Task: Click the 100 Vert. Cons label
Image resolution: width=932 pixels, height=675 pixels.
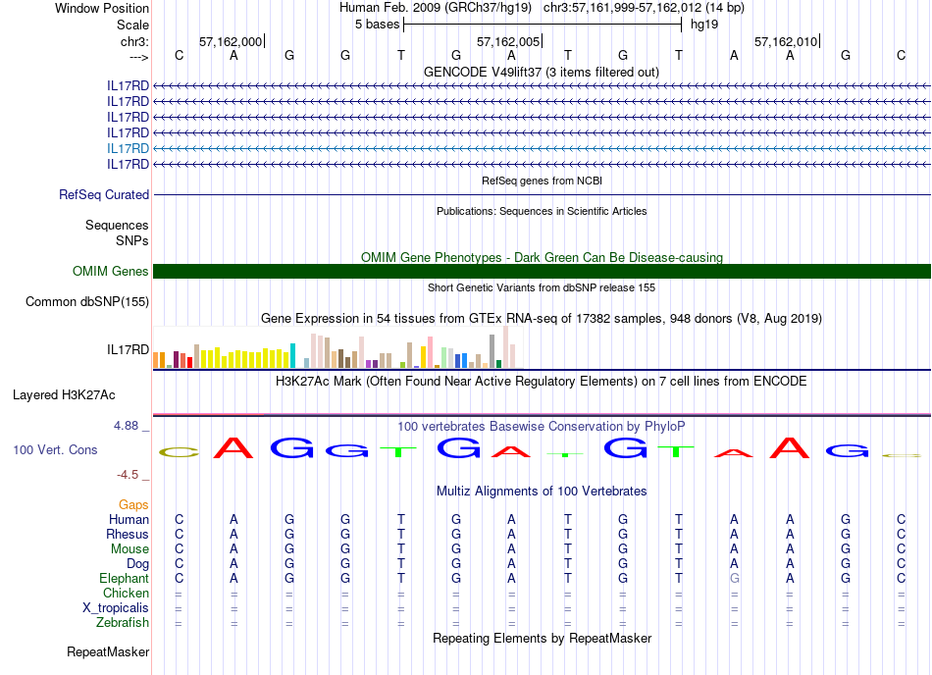Action: (x=55, y=449)
